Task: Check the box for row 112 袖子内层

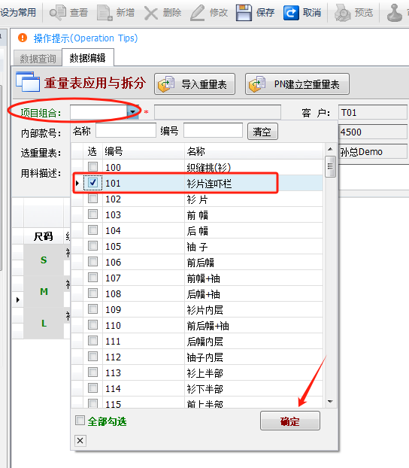Action: click(92, 357)
